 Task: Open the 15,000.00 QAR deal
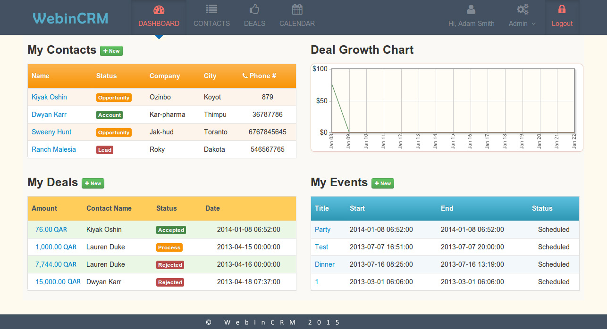coord(58,282)
